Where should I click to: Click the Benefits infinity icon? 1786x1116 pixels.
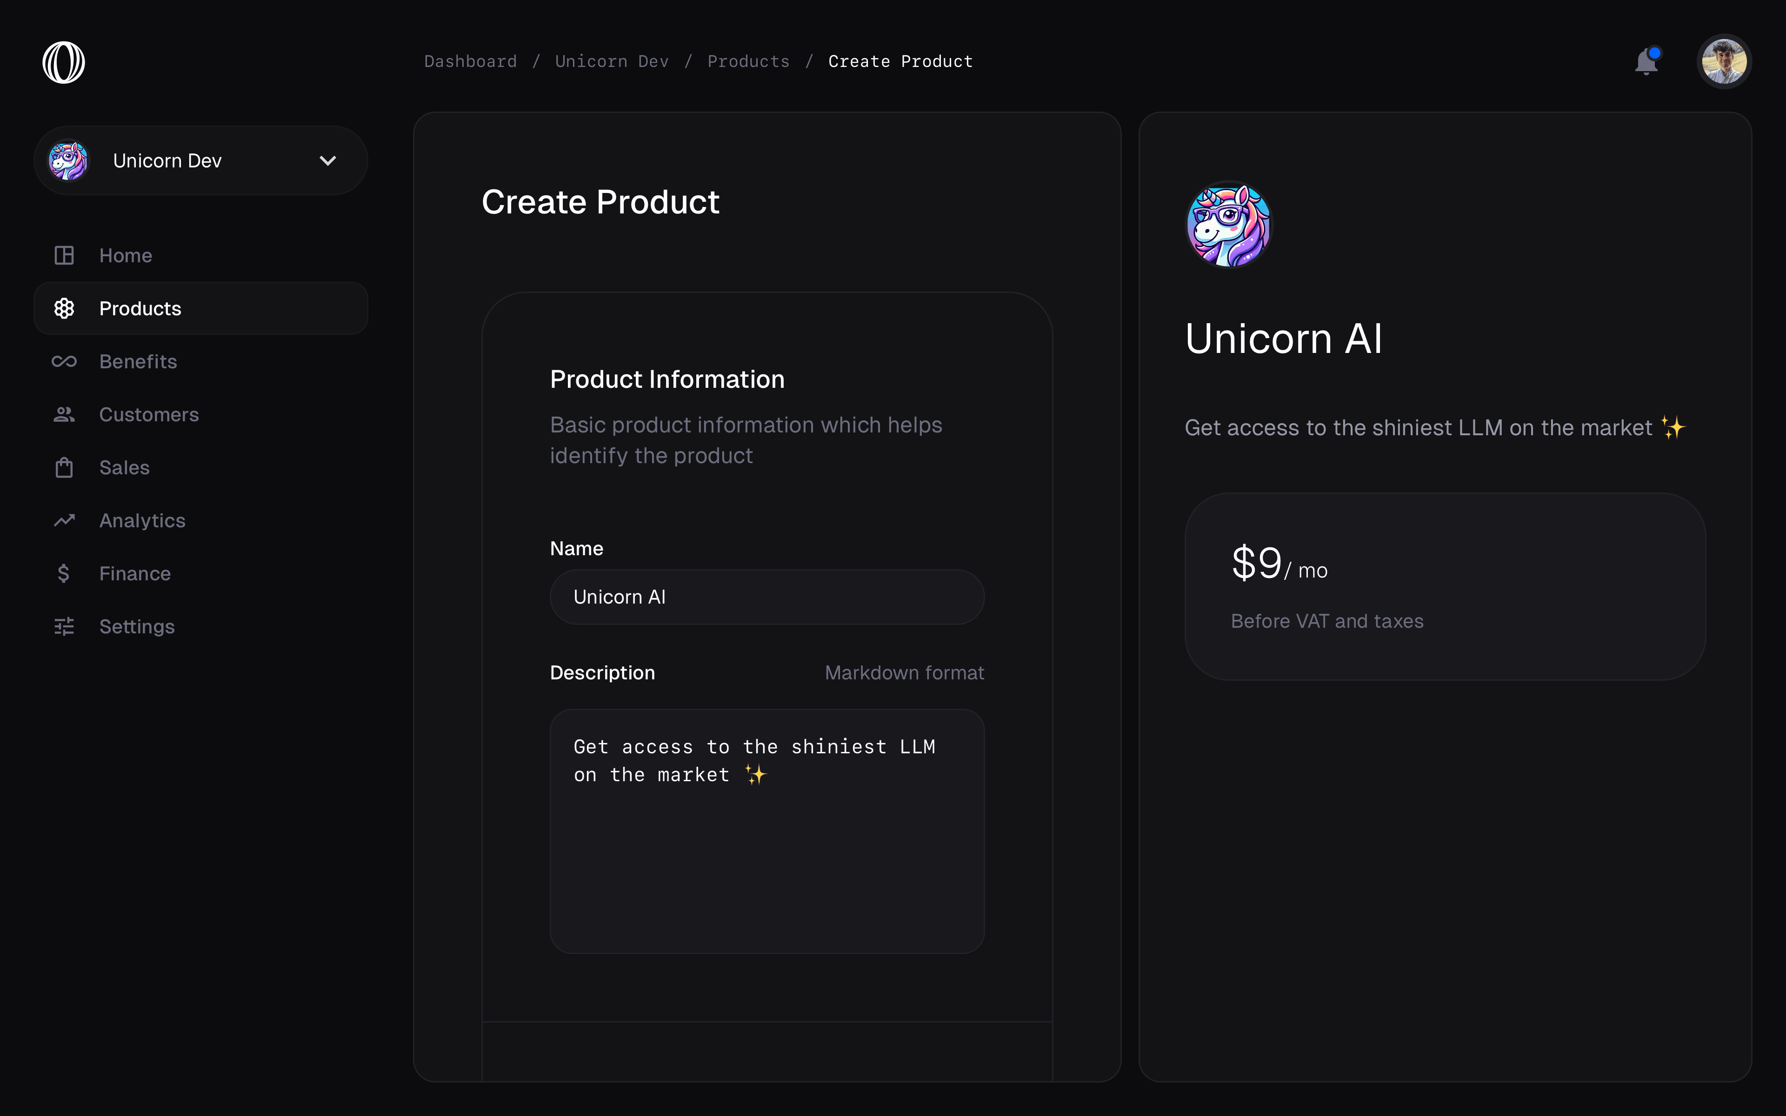point(64,362)
